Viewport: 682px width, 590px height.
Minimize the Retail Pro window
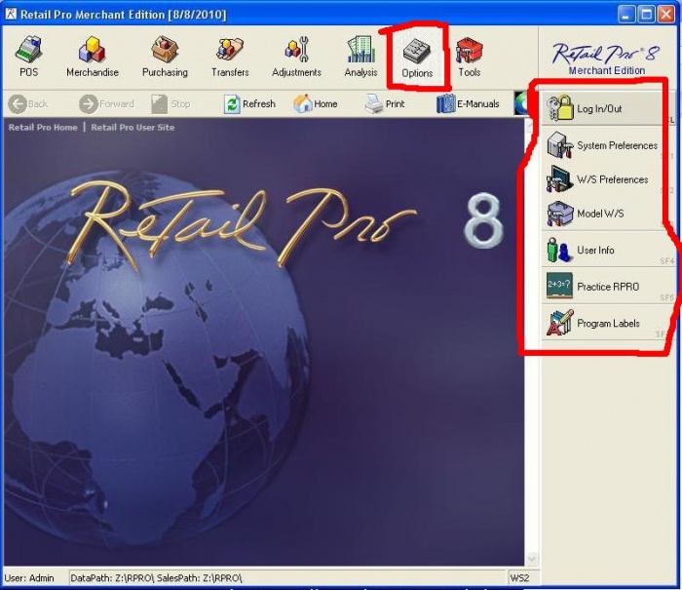coord(625,15)
